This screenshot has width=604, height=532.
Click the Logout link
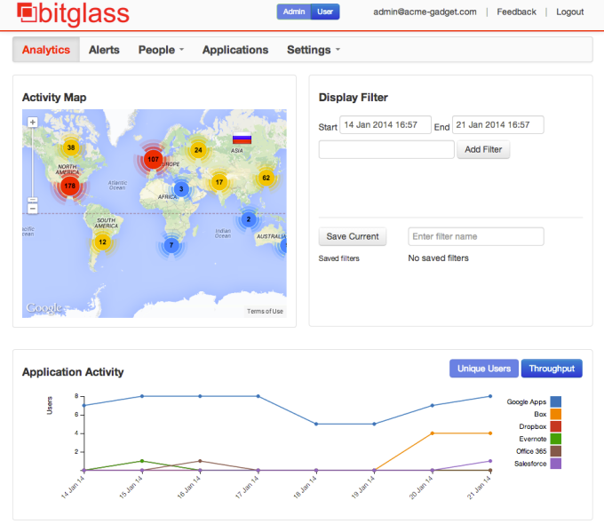pos(569,12)
